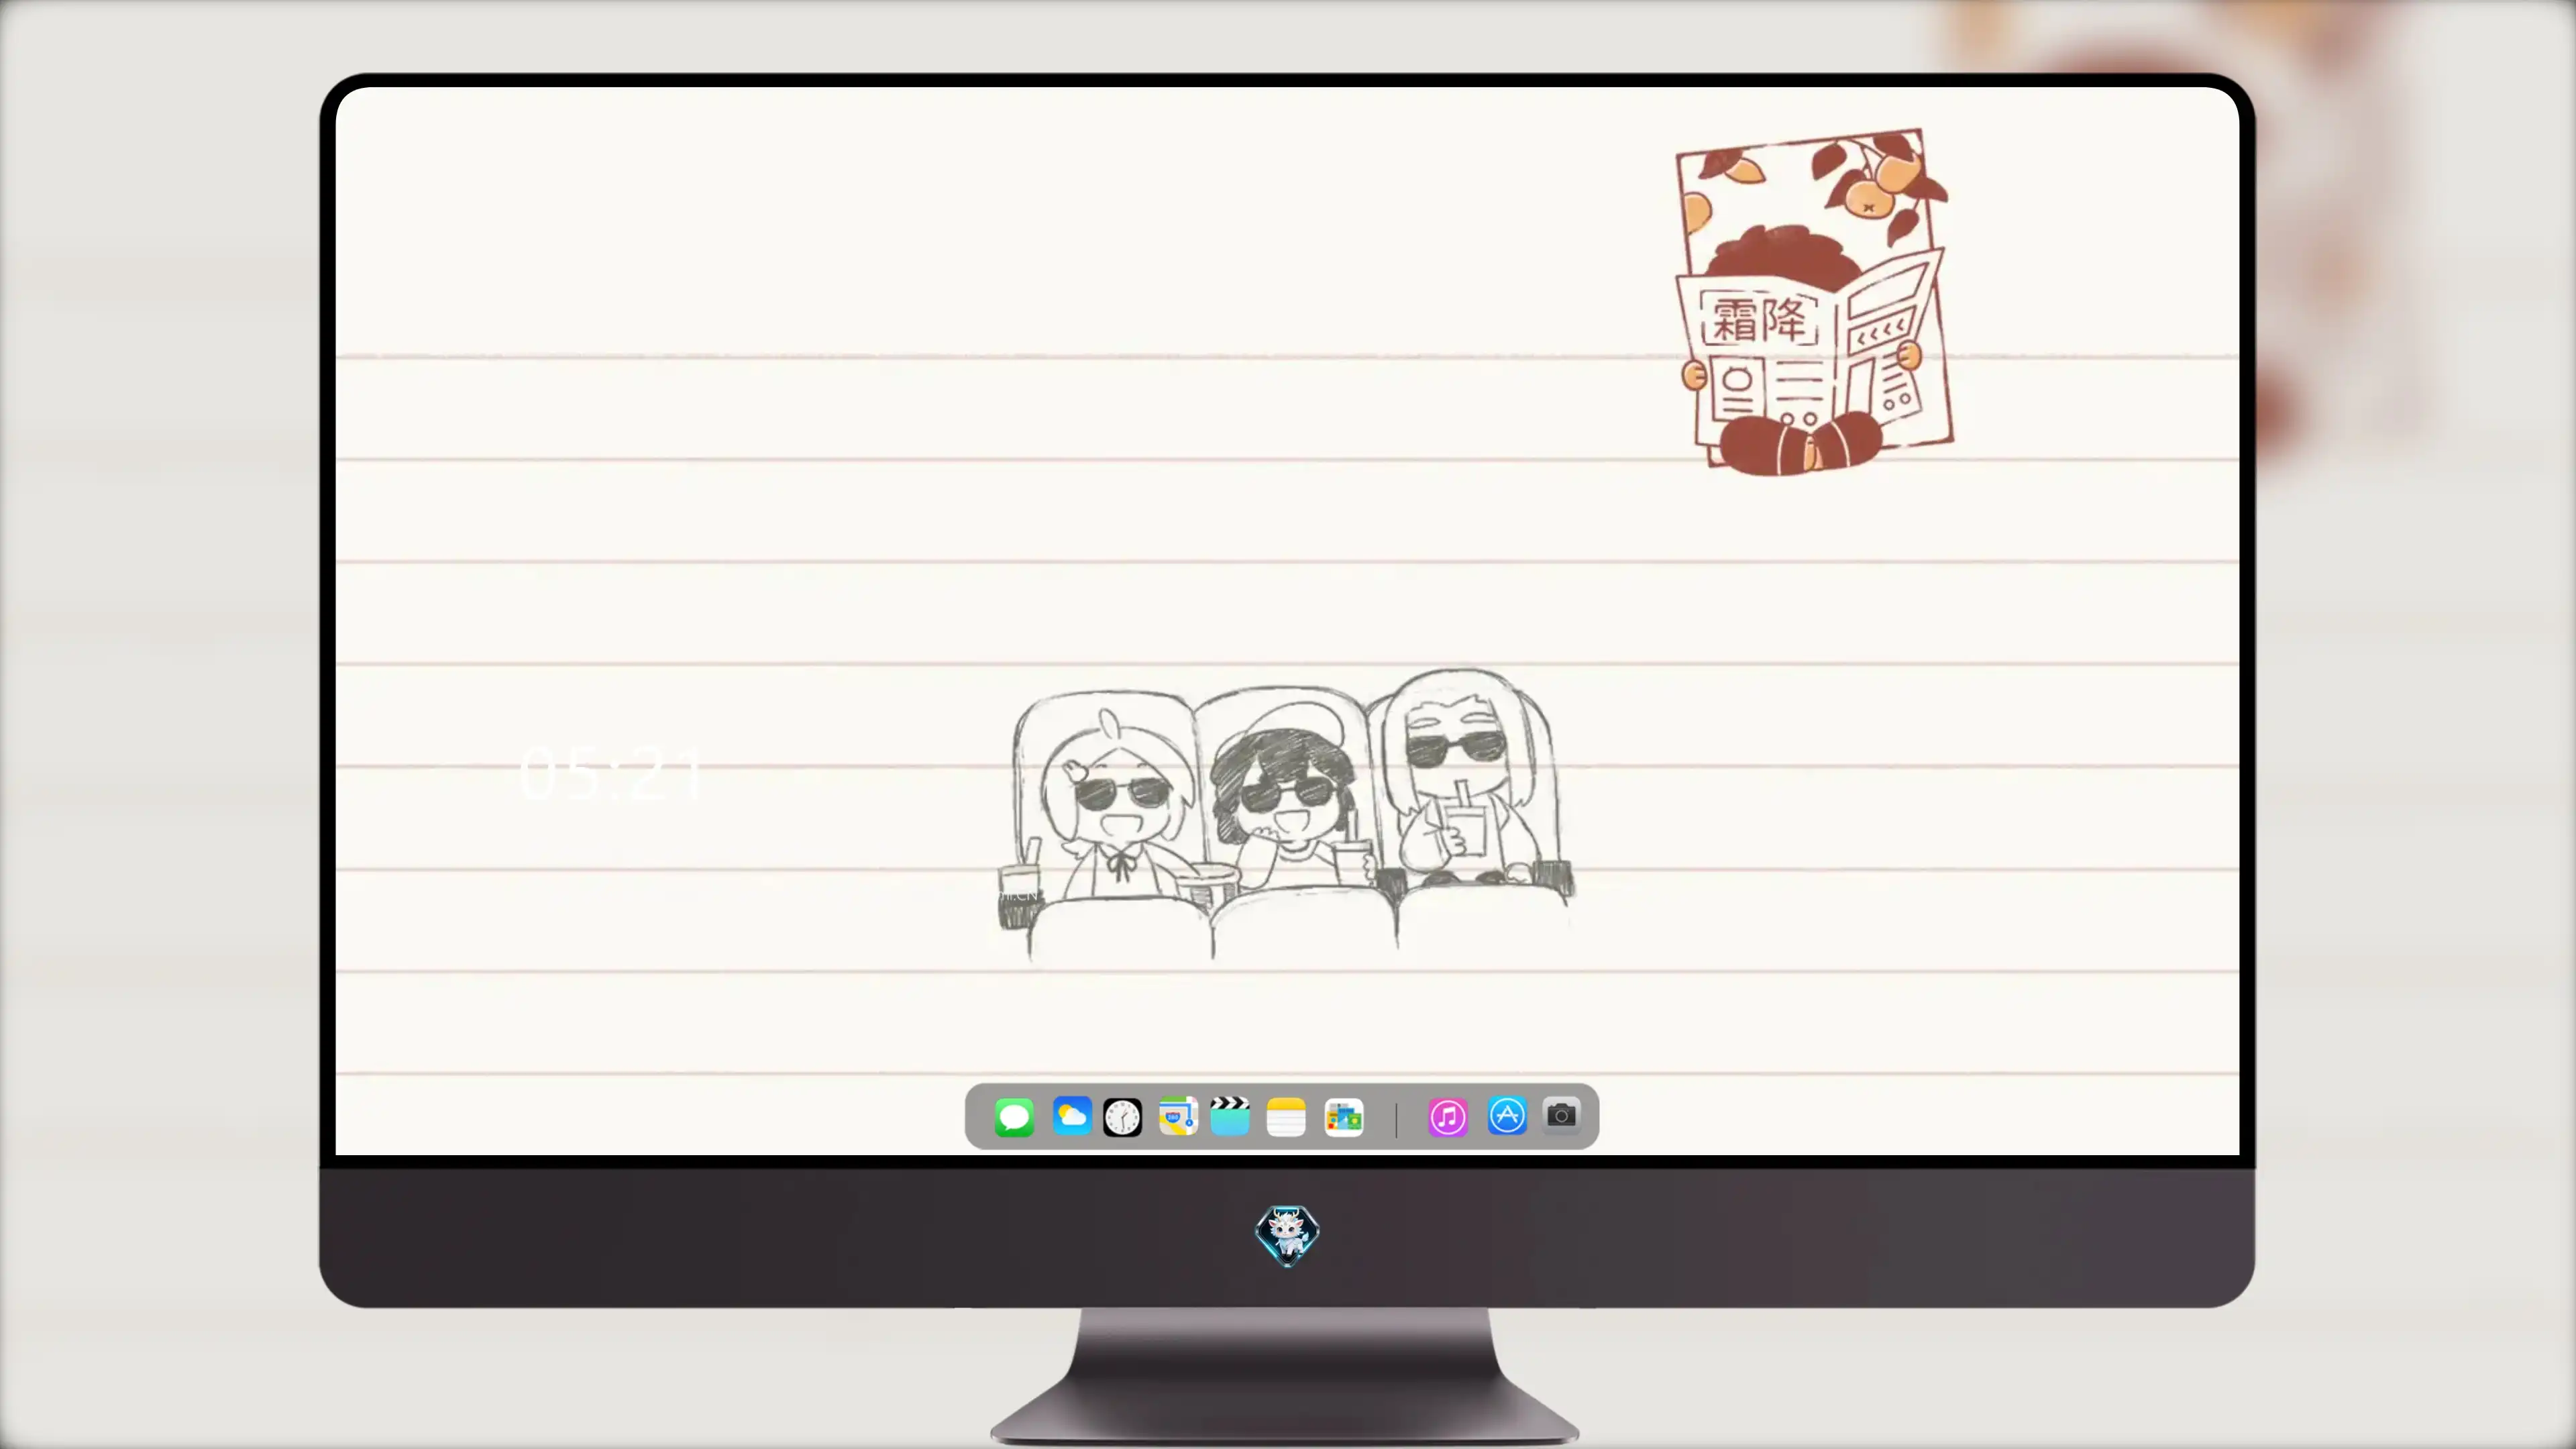Open the Camera app in the dock
The image size is (2576, 1449).
1561,1115
